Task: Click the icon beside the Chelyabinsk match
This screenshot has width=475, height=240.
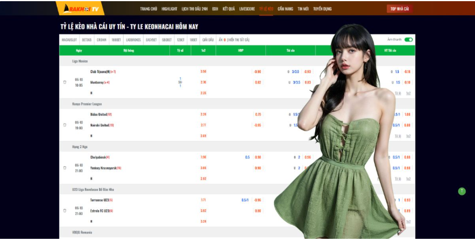Action: point(65,168)
